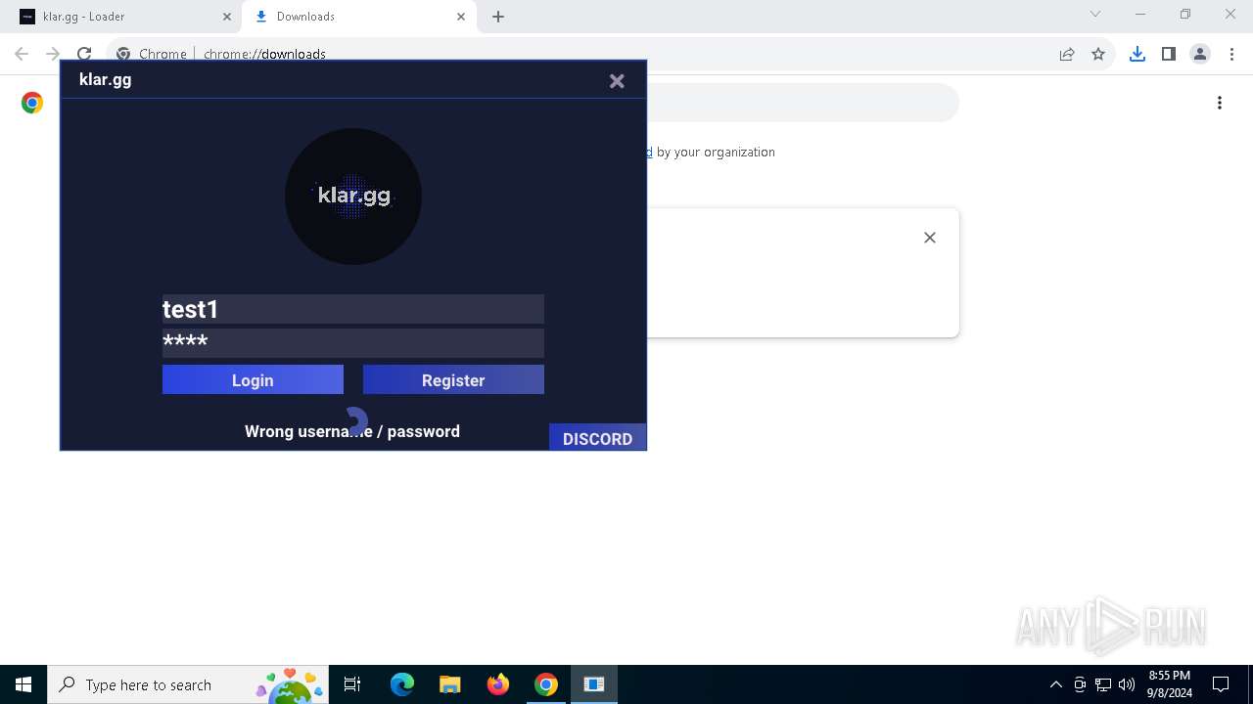Bookmark this page with the star icon
1253x704 pixels.
click(x=1098, y=54)
